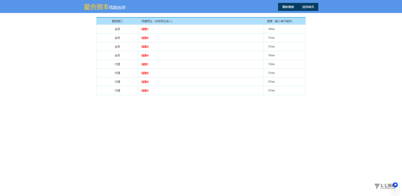Select the 会员 线路3 link

pos(145,47)
